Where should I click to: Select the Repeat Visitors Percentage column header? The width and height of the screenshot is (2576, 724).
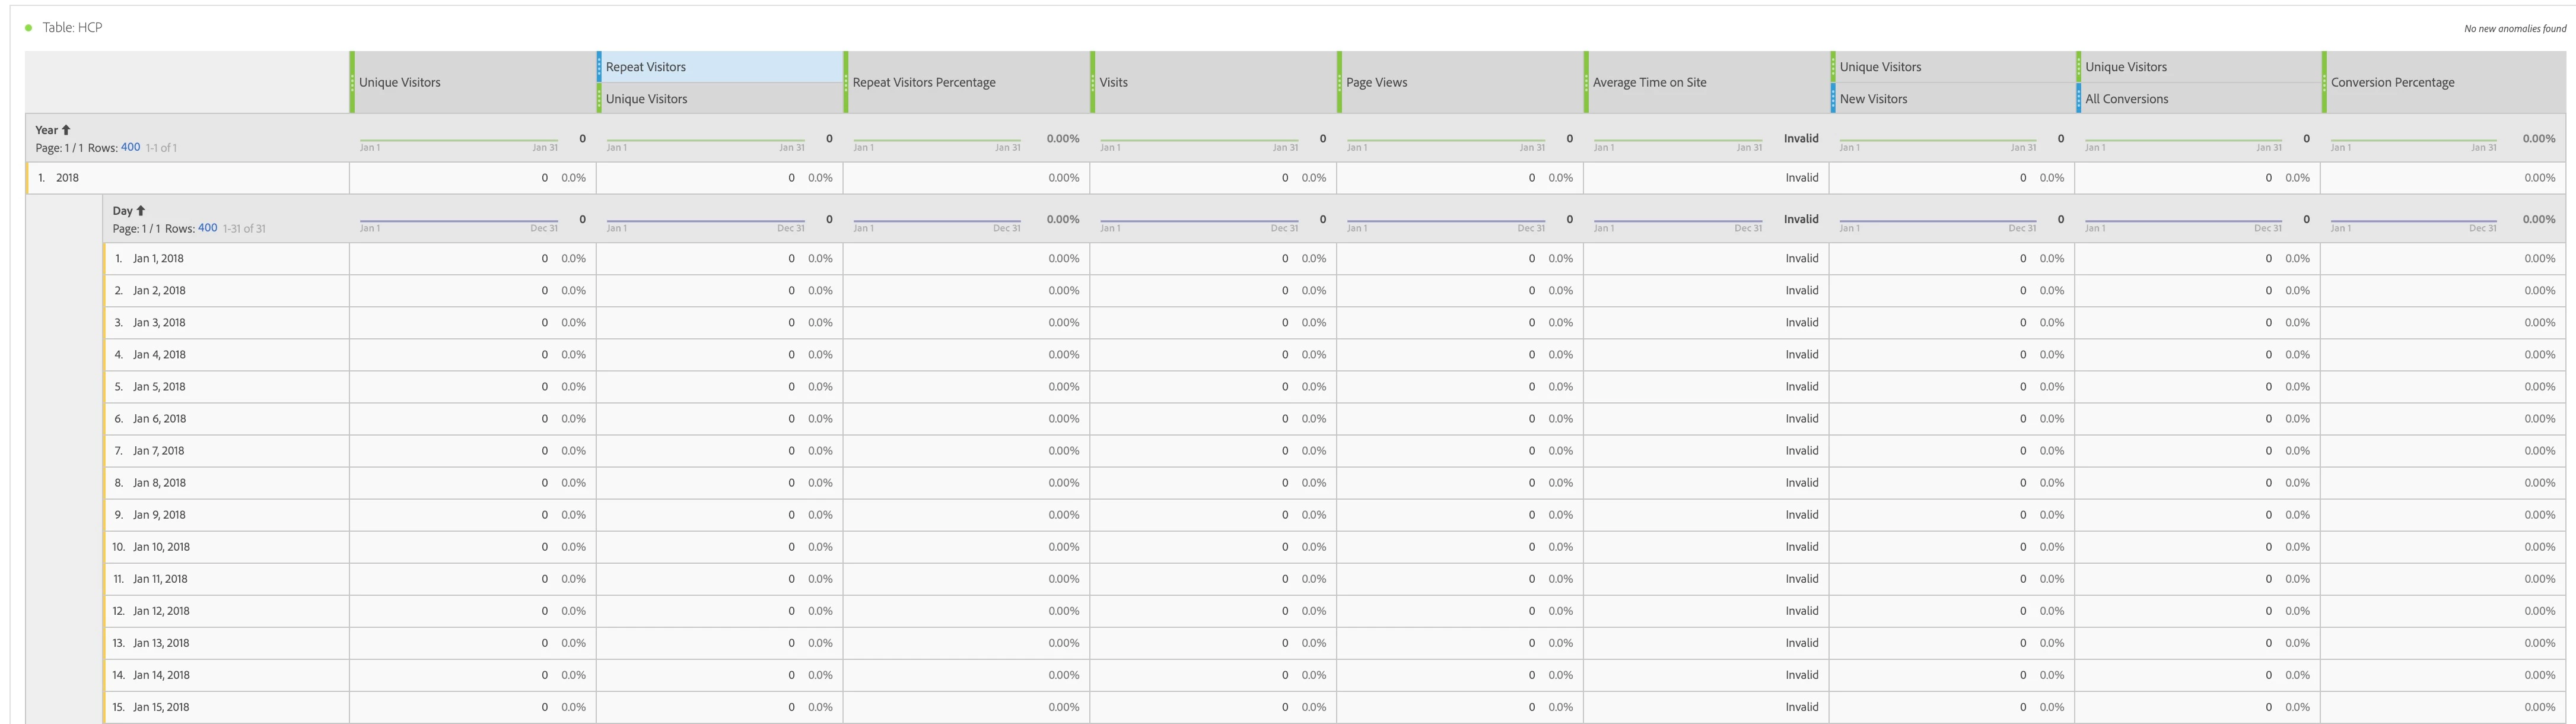pos(923,82)
